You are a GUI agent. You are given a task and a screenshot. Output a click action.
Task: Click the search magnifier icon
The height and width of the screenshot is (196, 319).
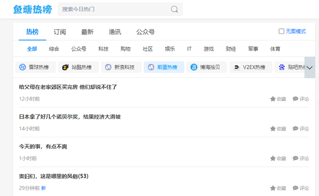point(175,9)
